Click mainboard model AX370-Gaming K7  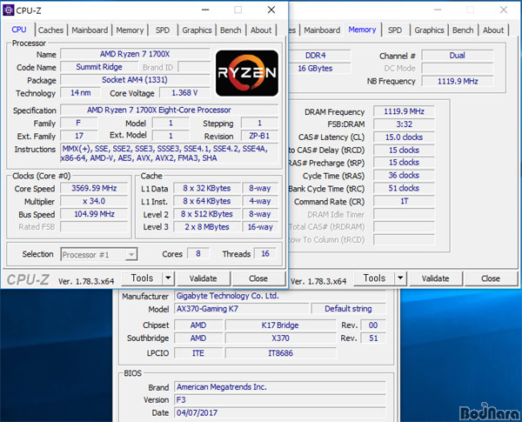(241, 308)
